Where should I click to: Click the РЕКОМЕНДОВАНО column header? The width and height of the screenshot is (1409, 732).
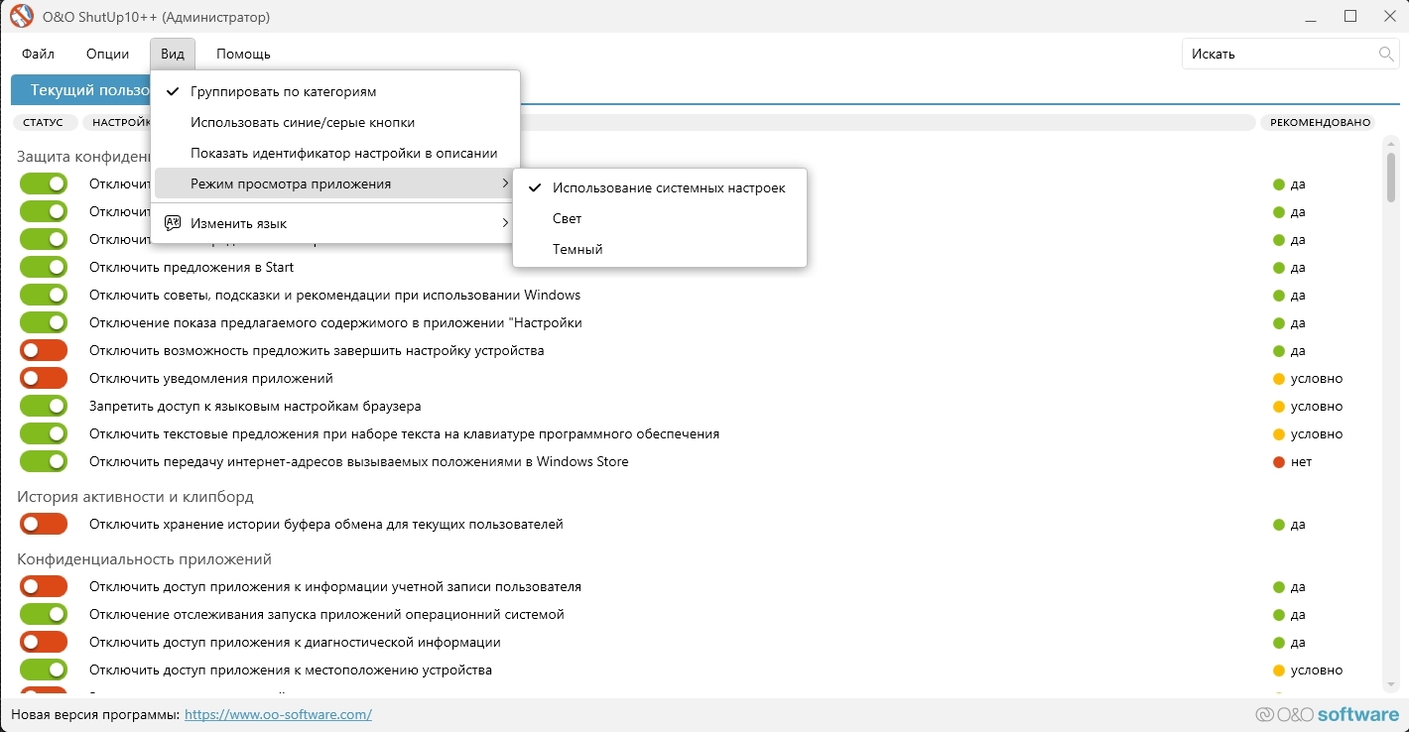[1320, 122]
